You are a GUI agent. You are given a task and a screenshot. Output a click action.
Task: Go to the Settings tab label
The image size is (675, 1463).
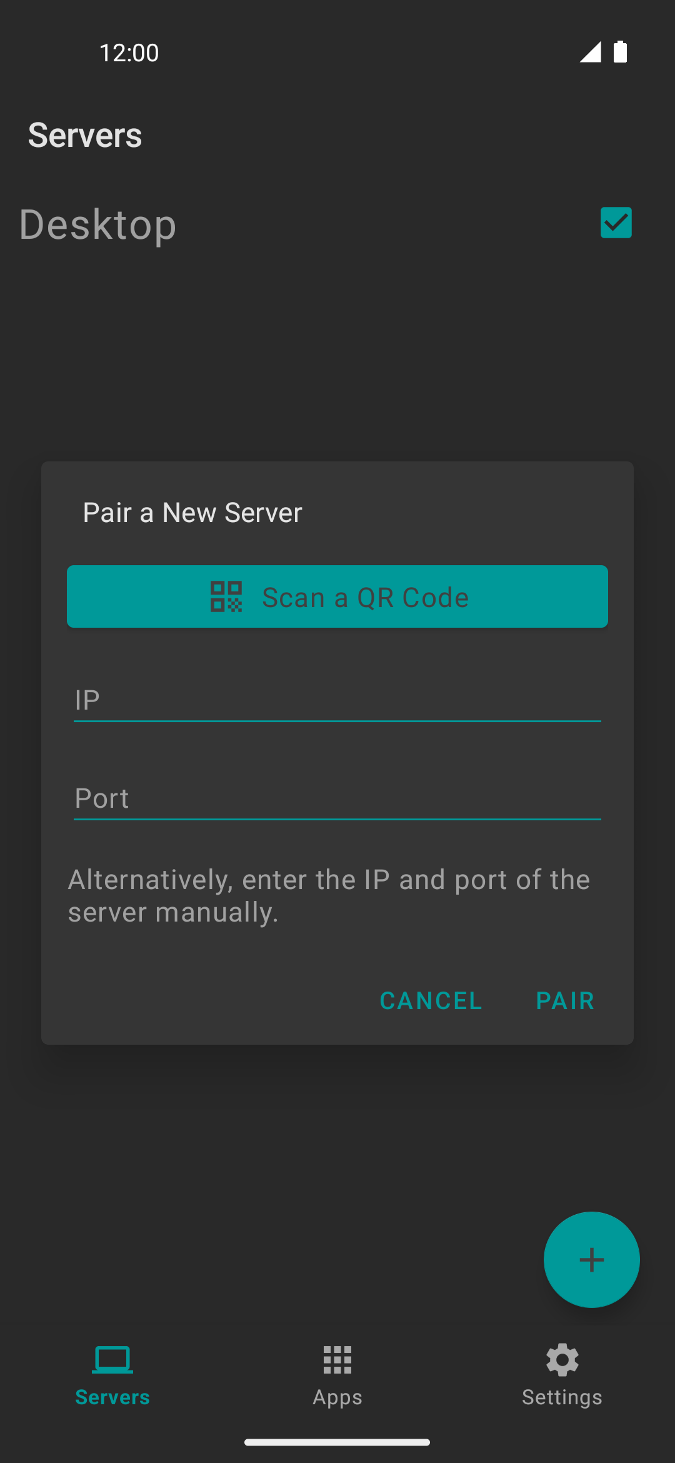pos(562,1397)
